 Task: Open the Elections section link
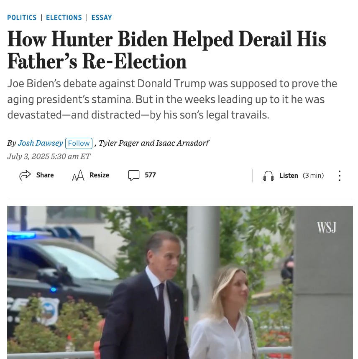(64, 18)
